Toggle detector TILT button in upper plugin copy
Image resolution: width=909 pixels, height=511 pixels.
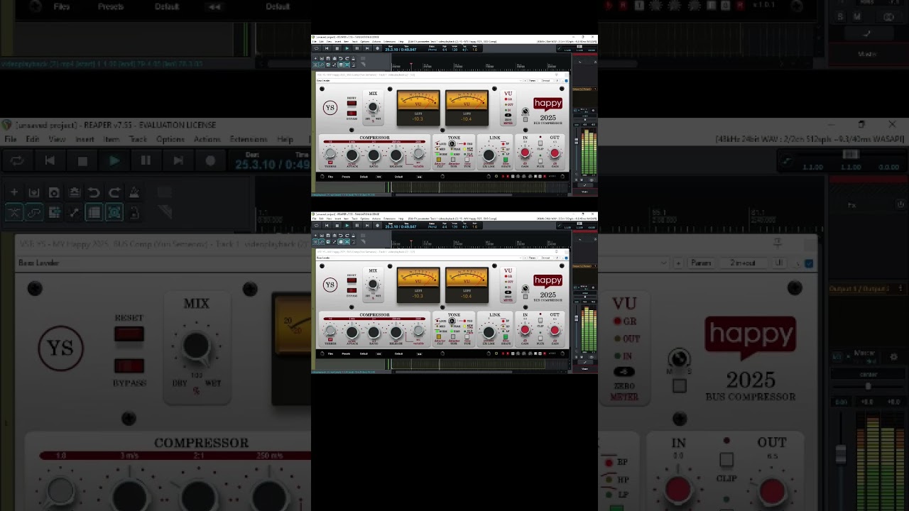[439, 160]
